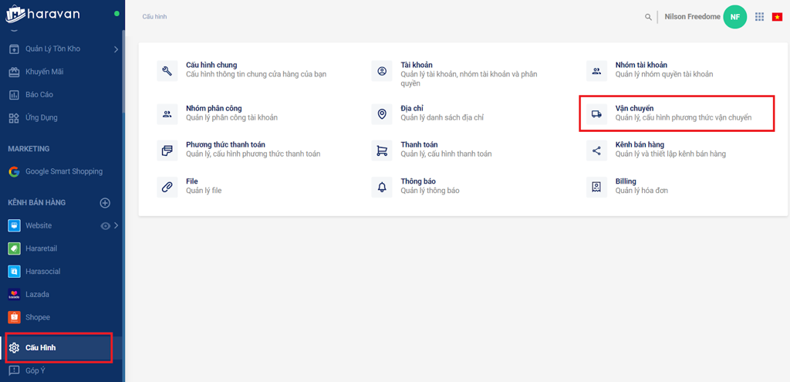Add a sales channel with the plus icon

[x=105, y=203]
